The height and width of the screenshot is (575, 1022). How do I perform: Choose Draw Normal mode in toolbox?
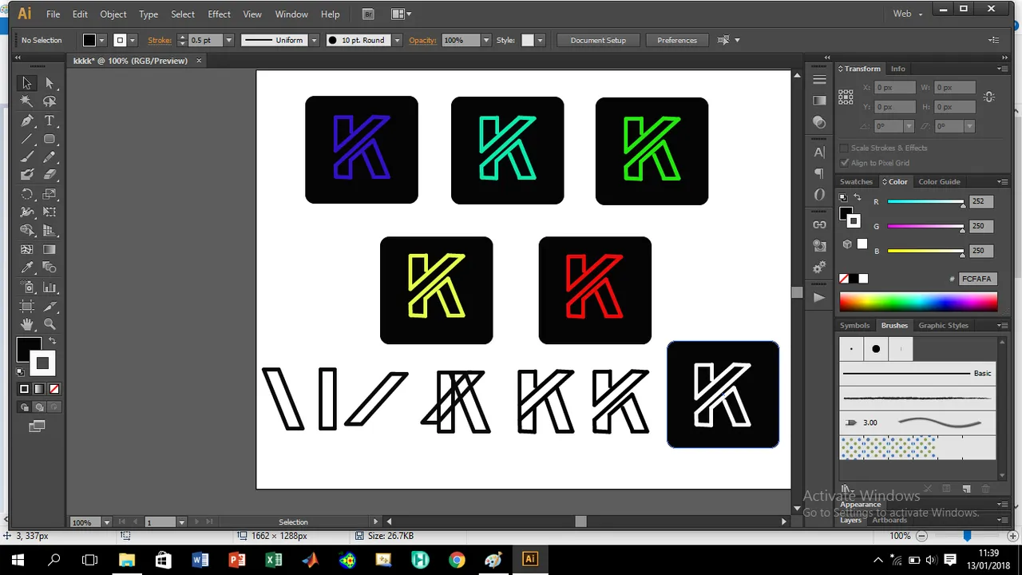(25, 407)
